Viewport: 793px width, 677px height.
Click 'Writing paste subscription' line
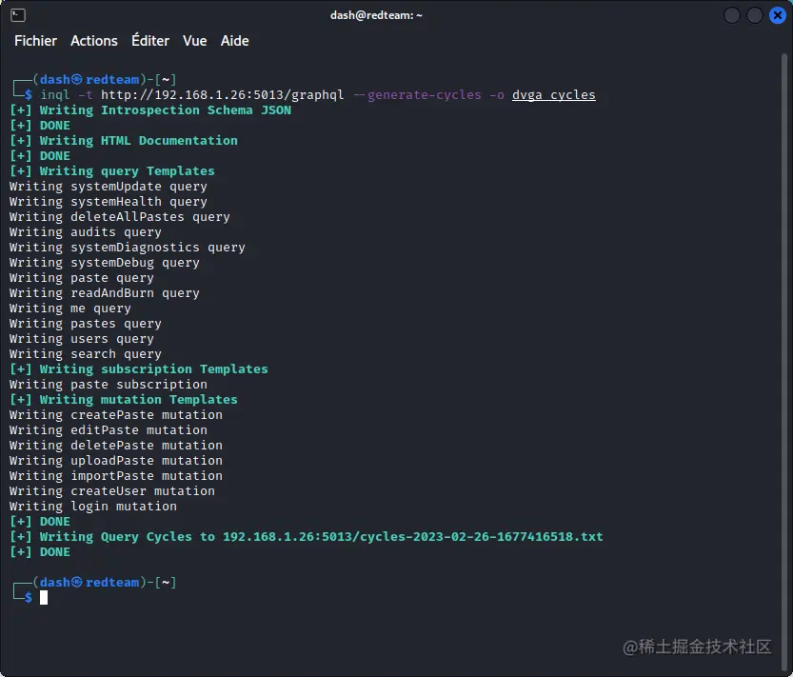[x=109, y=385]
